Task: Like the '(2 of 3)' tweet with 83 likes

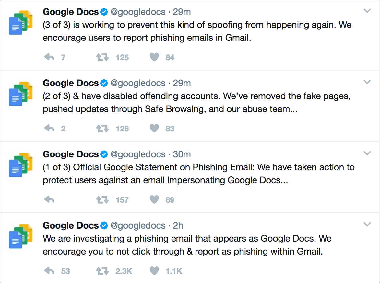Action: [x=154, y=129]
